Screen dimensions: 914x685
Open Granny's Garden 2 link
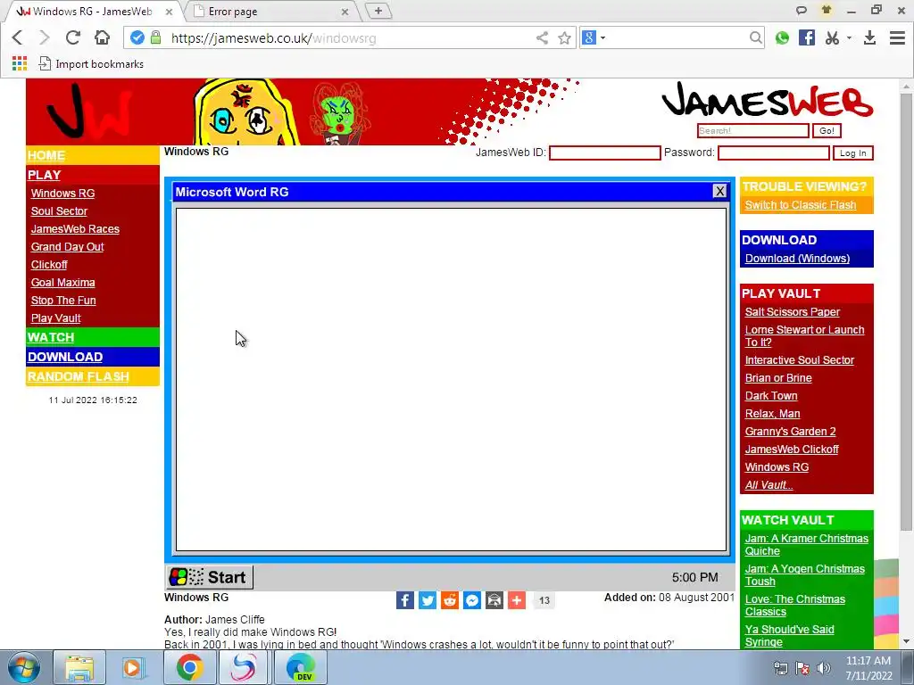(x=791, y=432)
